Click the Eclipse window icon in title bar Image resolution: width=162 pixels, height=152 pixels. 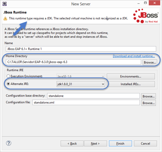pyautogui.click(x=5, y=4)
